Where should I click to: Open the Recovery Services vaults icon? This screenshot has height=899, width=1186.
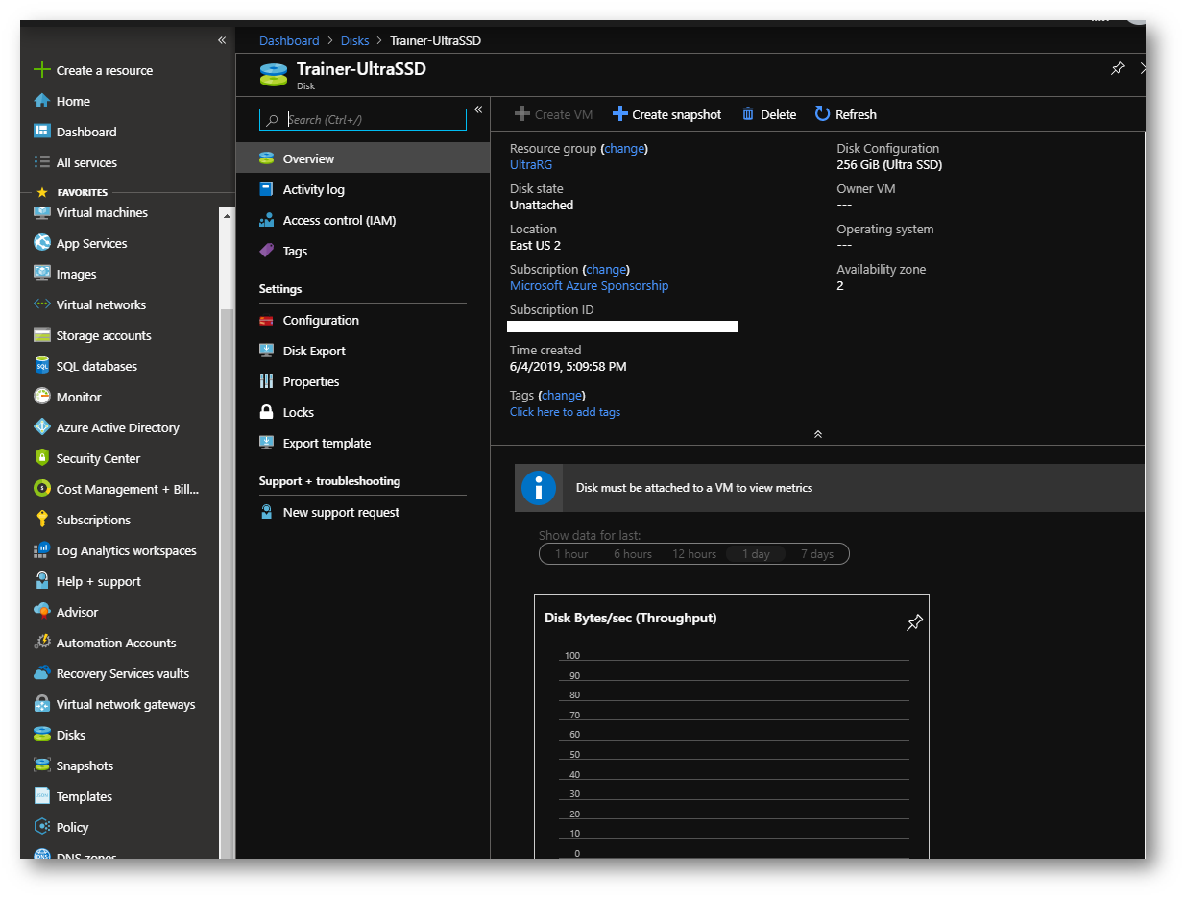41,673
